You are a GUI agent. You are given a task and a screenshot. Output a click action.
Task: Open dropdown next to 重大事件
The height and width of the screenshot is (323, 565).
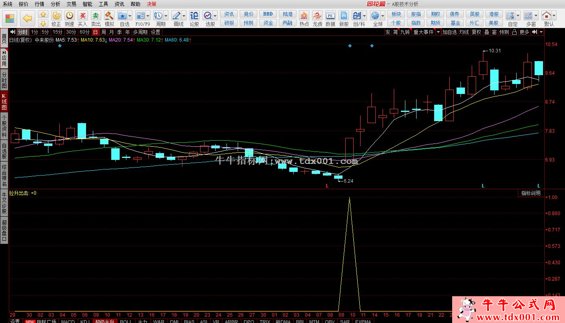point(438,32)
